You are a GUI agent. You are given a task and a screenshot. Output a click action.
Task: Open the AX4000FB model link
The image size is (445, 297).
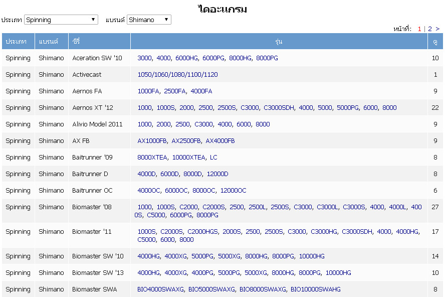point(220,140)
